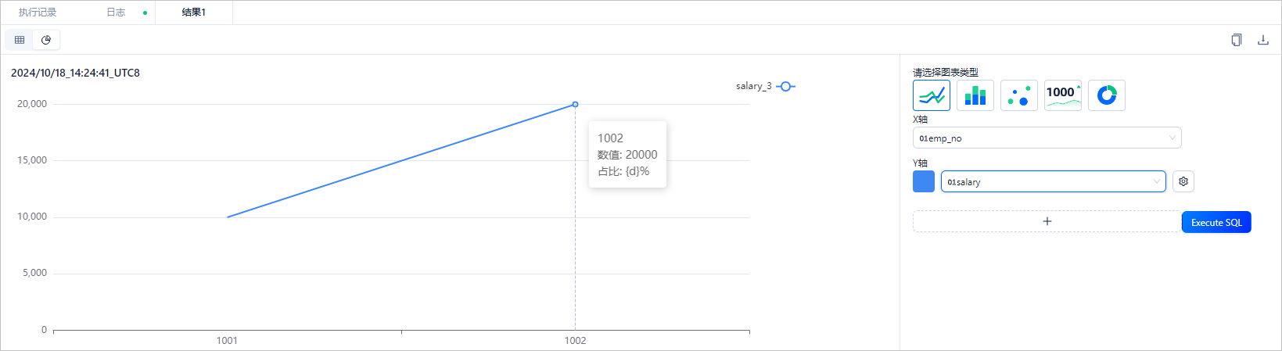This screenshot has height=351, width=1282.
Task: Select the 1000 indicator card chart type
Action: click(x=1063, y=95)
